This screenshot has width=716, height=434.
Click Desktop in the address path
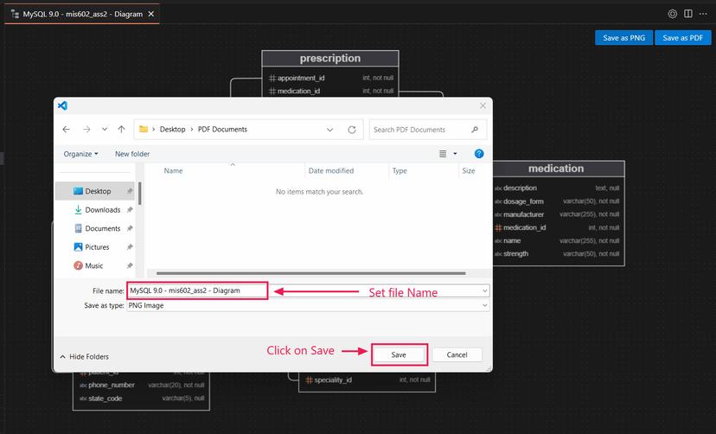[173, 130]
